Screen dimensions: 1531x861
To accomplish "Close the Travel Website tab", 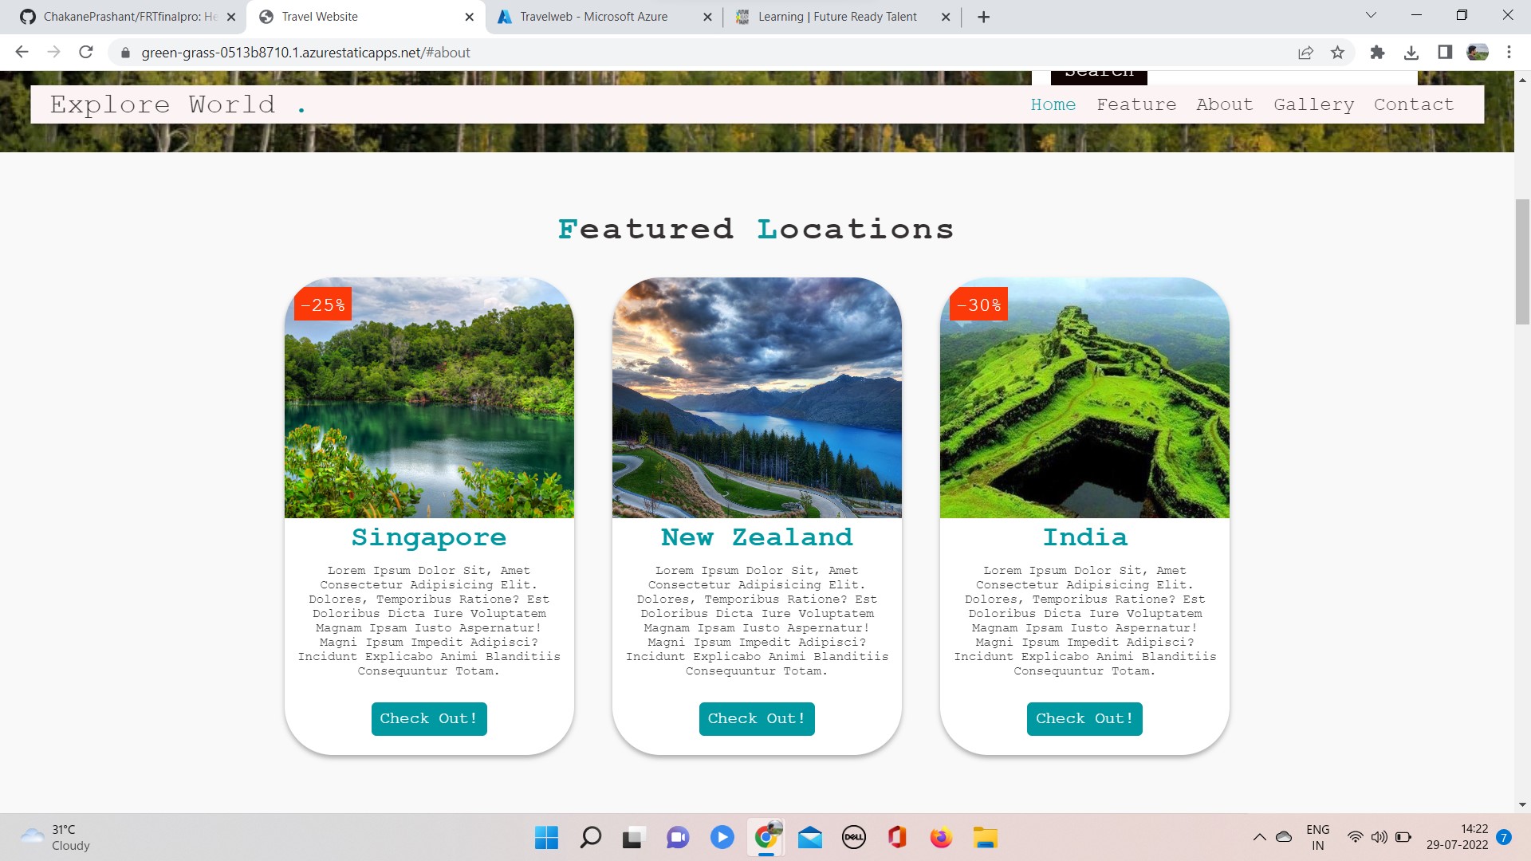I will 469,17.
